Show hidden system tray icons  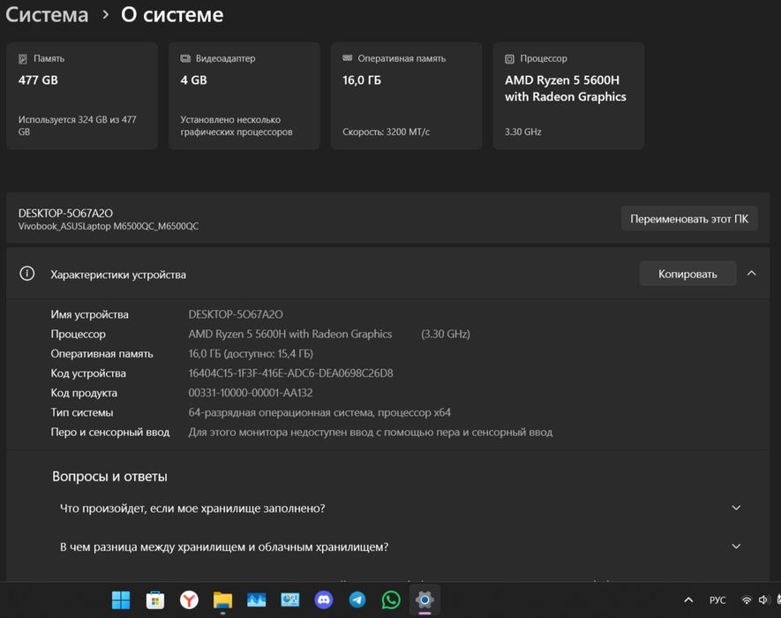point(688,600)
